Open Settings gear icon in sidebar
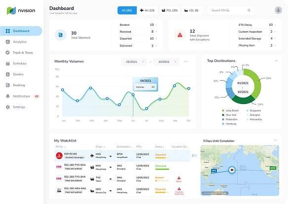 pyautogui.click(x=8, y=107)
